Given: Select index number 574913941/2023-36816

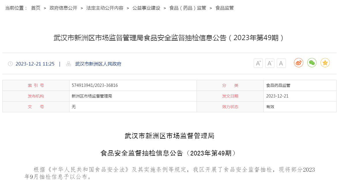Looking at the screenshot, I should (95, 85).
